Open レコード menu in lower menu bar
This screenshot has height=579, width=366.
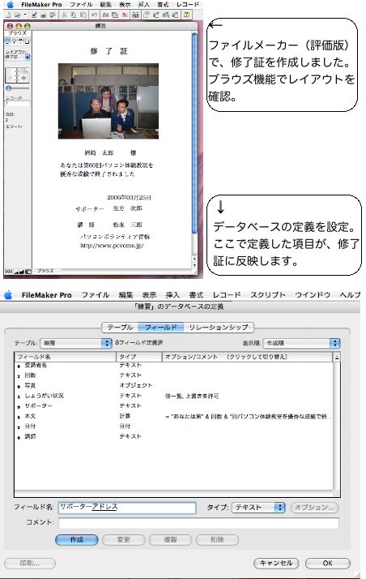[x=226, y=294]
